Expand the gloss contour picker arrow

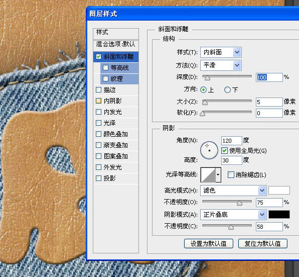click(218, 175)
